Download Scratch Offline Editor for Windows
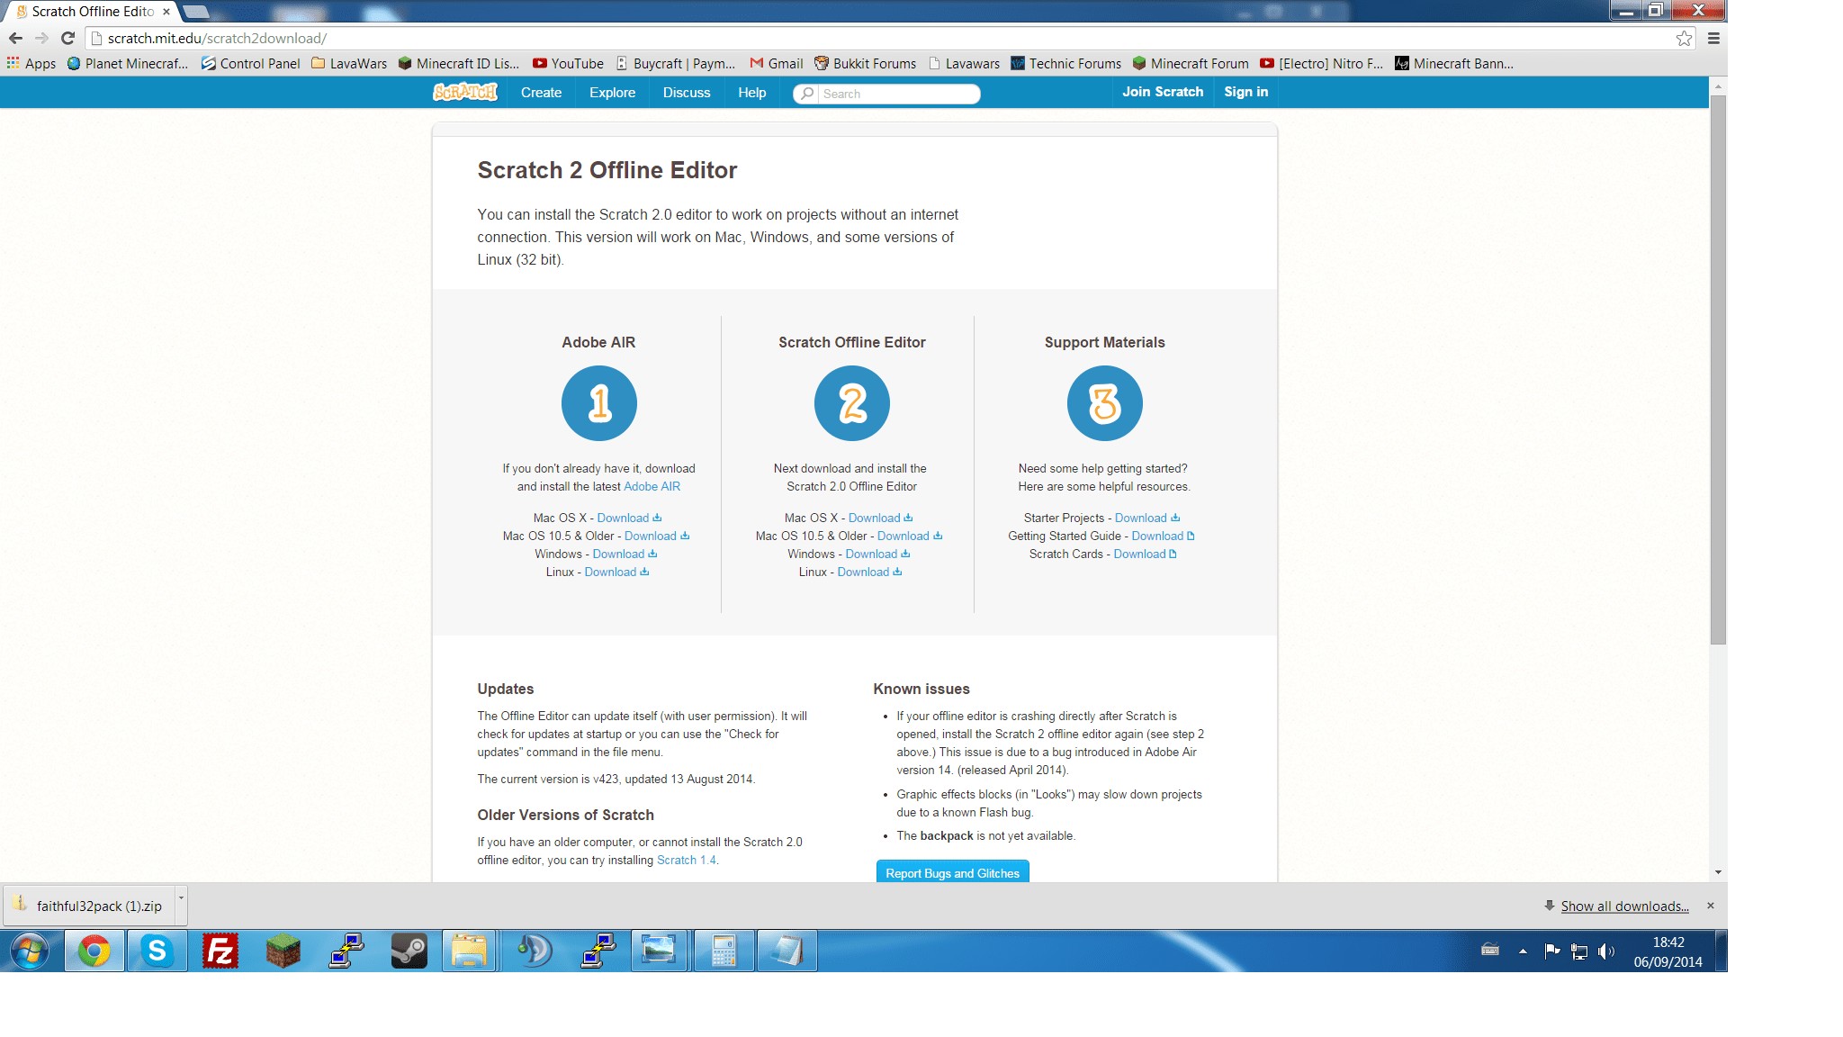1843x1037 pixels. coord(871,555)
